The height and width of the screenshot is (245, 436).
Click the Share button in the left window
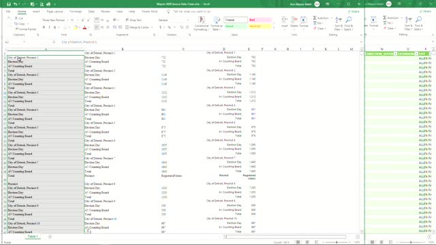click(x=354, y=12)
